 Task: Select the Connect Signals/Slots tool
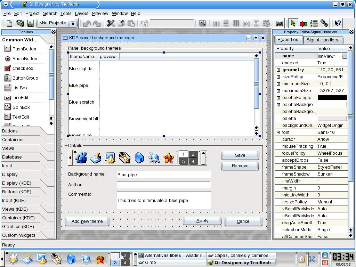[303, 23]
